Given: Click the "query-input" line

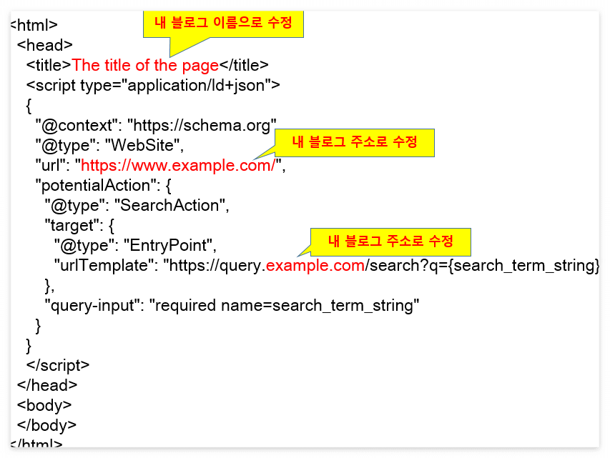Looking at the screenshot, I should 232,306.
